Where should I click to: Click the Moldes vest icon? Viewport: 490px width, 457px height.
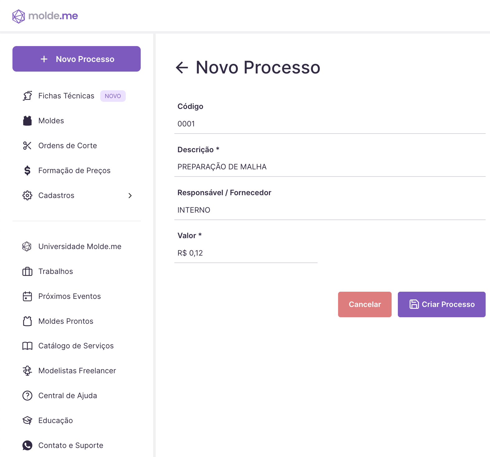pos(27,121)
